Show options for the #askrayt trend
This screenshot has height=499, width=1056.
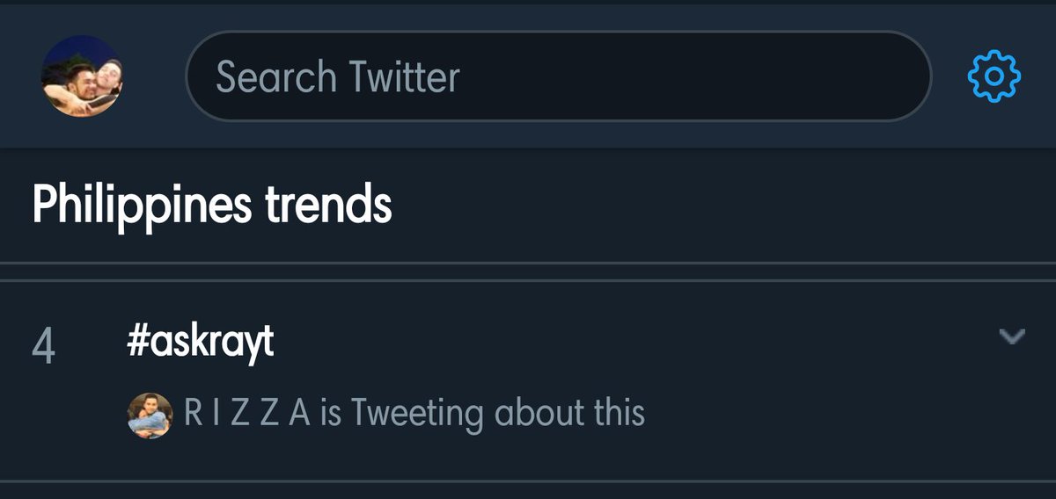pos(1012,336)
